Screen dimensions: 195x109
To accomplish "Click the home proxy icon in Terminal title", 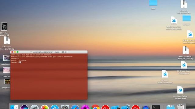I will (x=31, y=52).
